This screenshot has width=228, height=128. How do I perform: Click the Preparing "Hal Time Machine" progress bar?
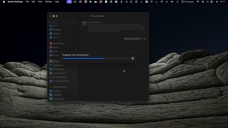pyautogui.click(x=97, y=58)
